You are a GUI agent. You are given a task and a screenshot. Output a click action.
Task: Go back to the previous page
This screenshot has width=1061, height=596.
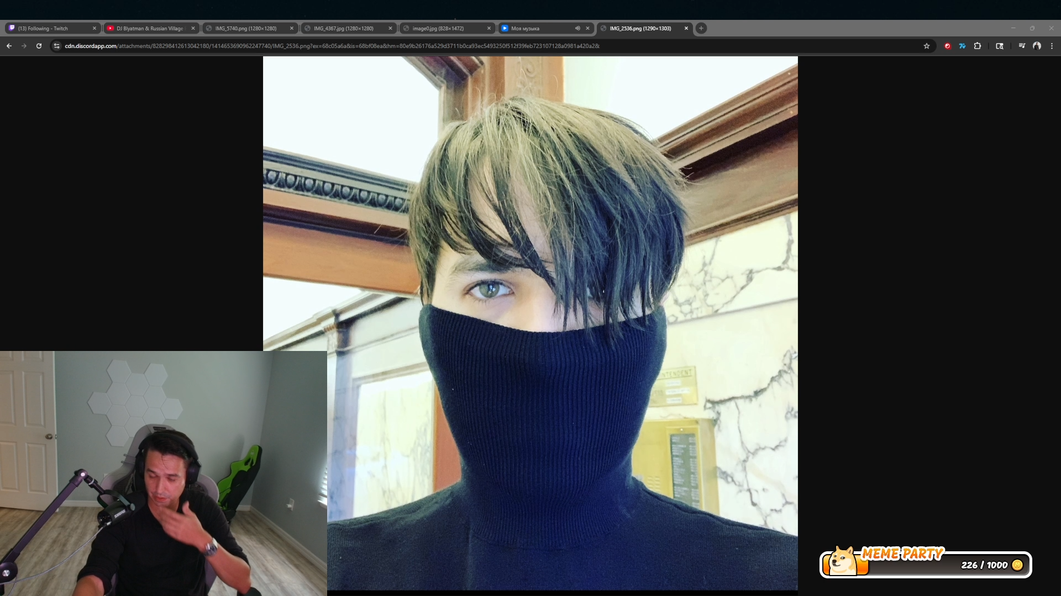[9, 46]
